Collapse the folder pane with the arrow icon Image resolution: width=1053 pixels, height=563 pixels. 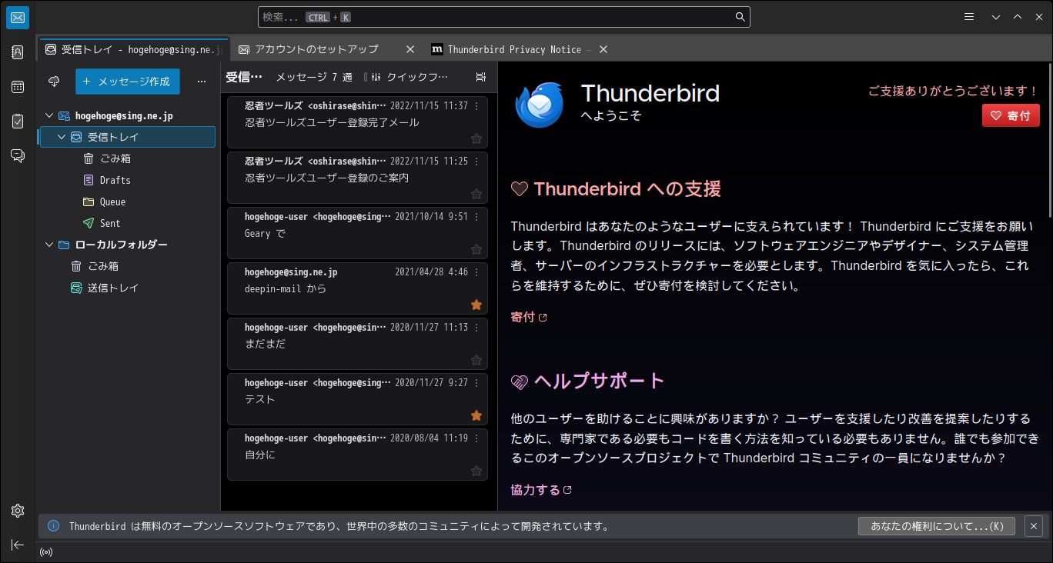(x=17, y=545)
